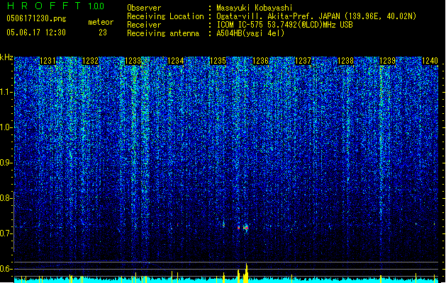Click observer name Masayuki Kobayashi
The width and height of the screenshot is (446, 283).
(255, 8)
